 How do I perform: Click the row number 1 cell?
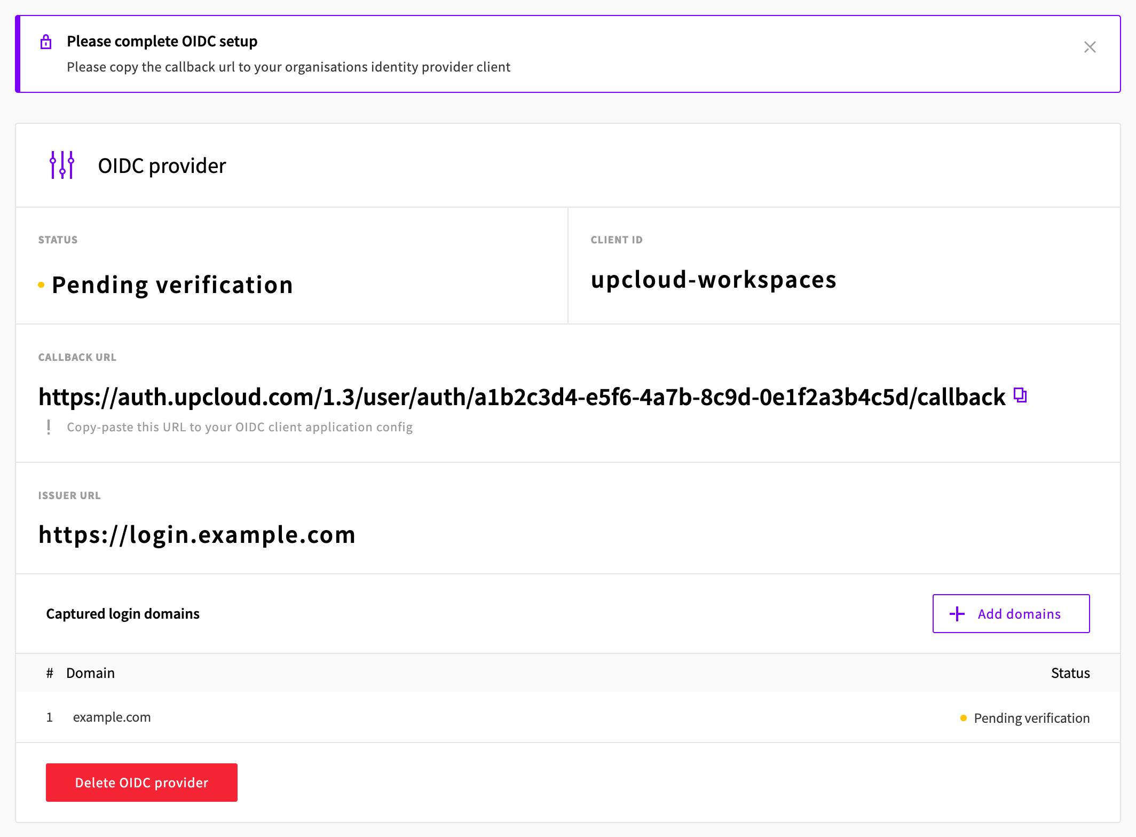50,717
